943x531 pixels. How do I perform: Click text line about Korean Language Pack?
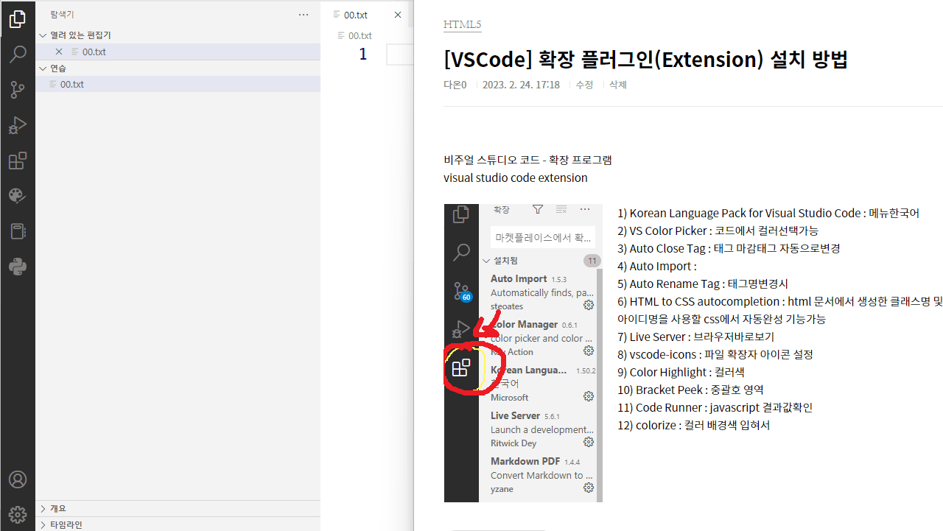[x=768, y=214]
